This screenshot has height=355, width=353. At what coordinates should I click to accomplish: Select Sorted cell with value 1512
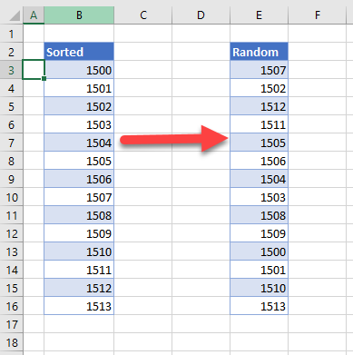pyautogui.click(x=79, y=288)
